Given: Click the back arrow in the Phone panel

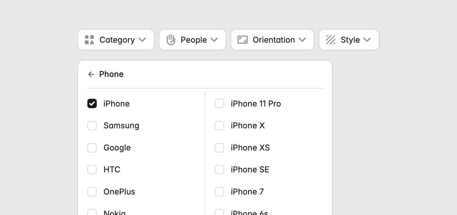Looking at the screenshot, I should tap(91, 74).
